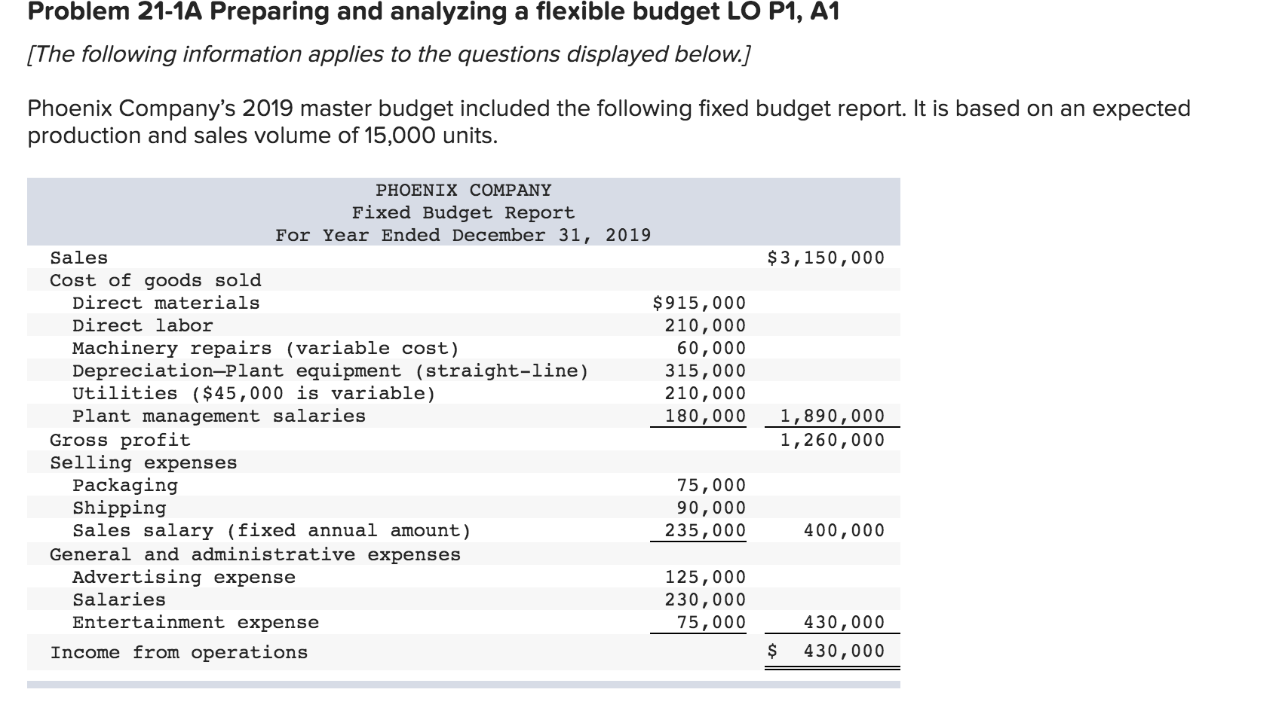Click the Problem 21-1A heading text
This screenshot has width=1285, height=723.
click(434, 14)
